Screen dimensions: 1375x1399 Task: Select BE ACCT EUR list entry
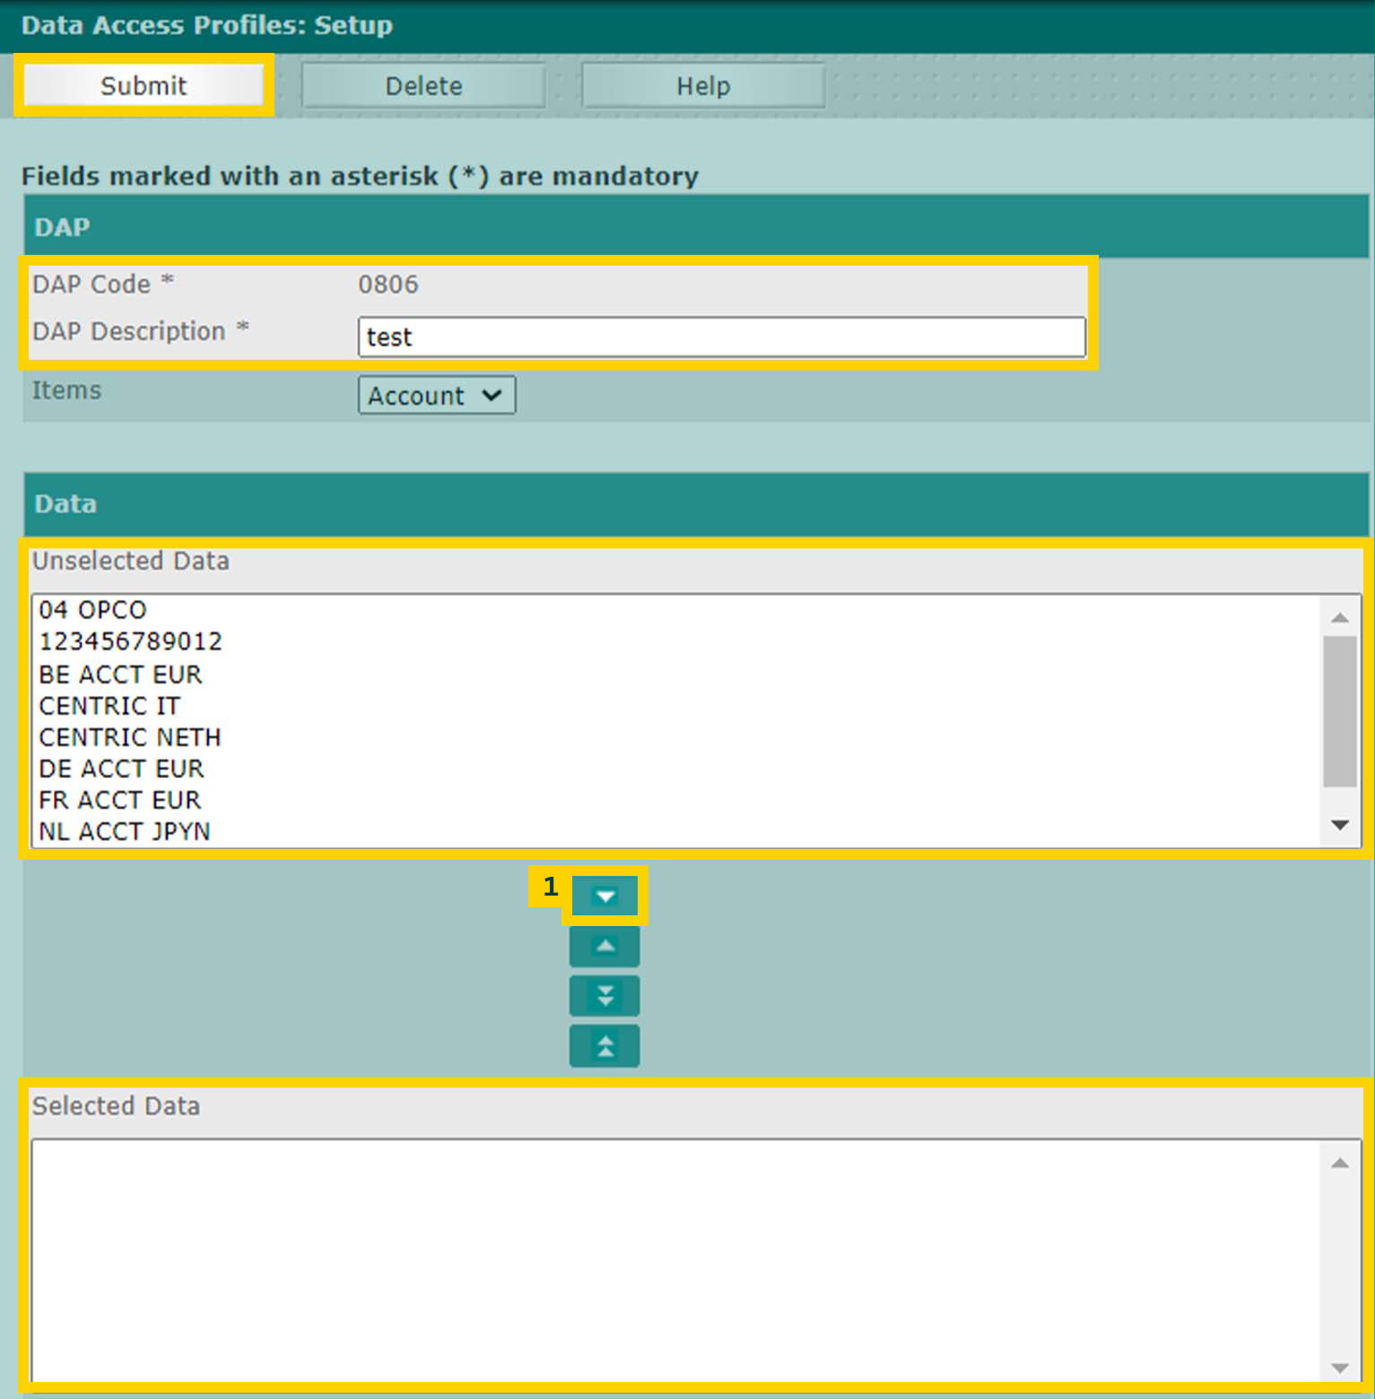pyautogui.click(x=120, y=674)
